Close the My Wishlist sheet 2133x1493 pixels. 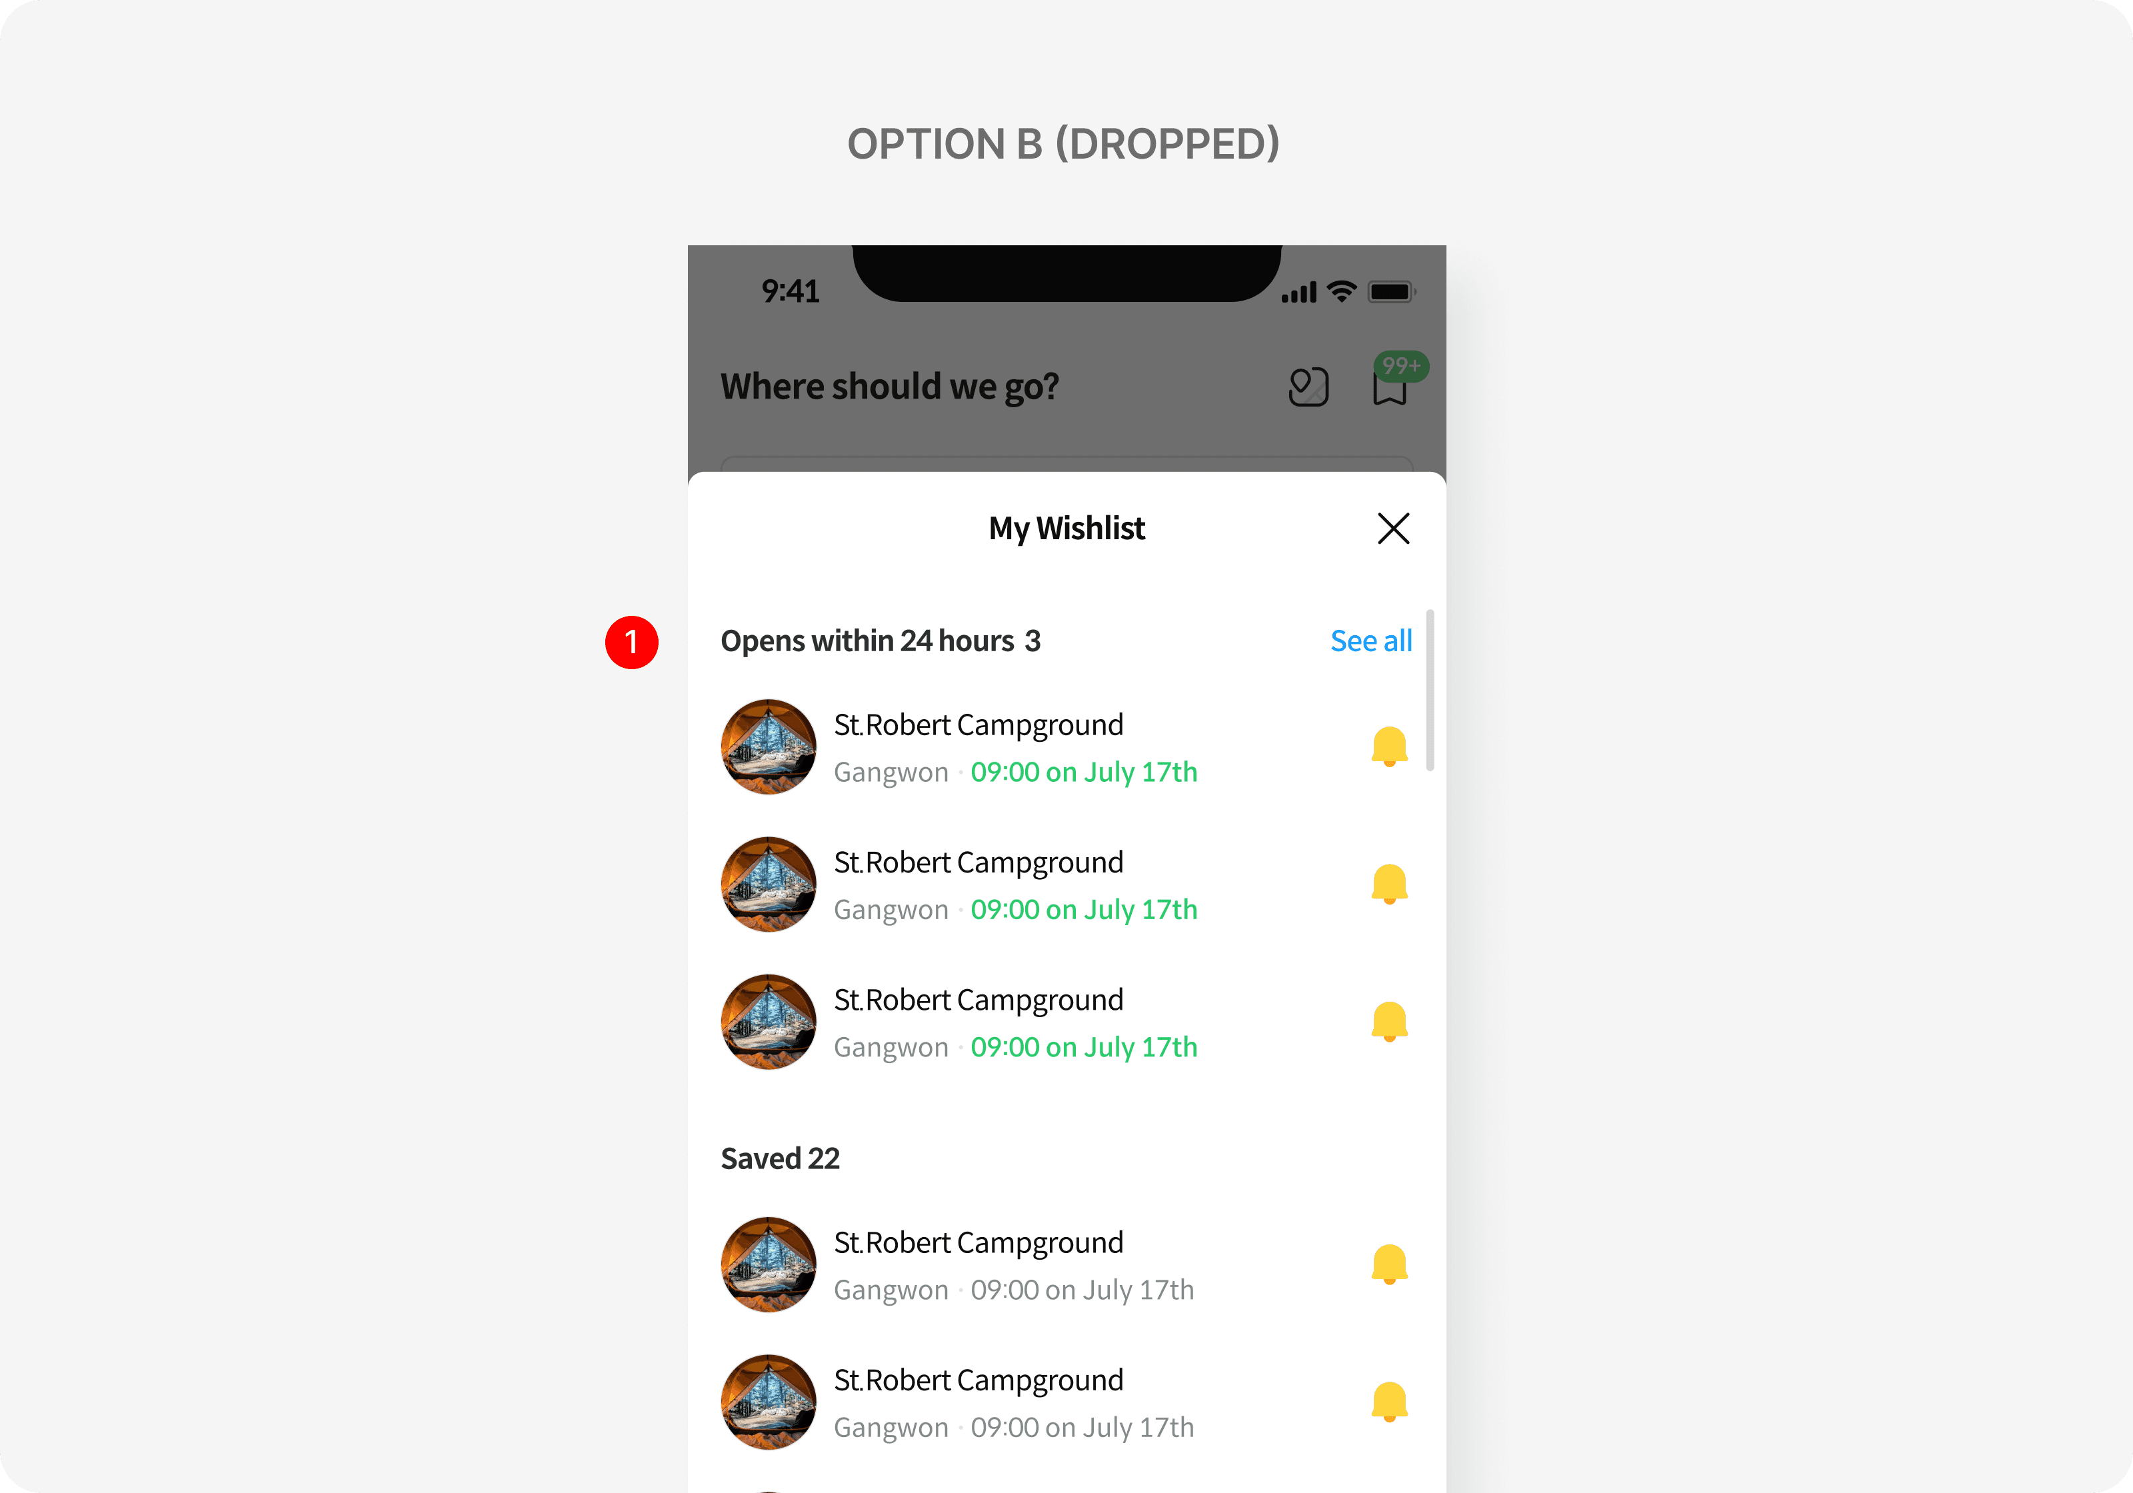(x=1392, y=529)
